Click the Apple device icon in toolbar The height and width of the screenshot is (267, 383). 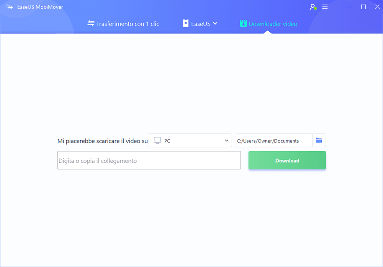point(186,23)
